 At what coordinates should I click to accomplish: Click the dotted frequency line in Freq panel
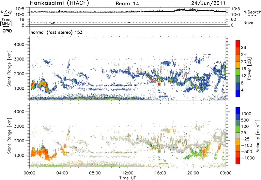[x=128, y=22]
